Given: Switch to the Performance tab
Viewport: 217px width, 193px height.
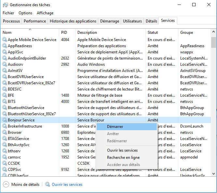Looking at the screenshot, I should (x=35, y=21).
